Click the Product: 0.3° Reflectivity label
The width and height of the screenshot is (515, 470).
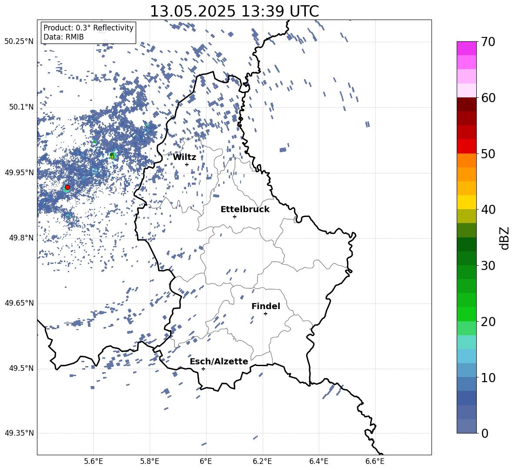(88, 27)
